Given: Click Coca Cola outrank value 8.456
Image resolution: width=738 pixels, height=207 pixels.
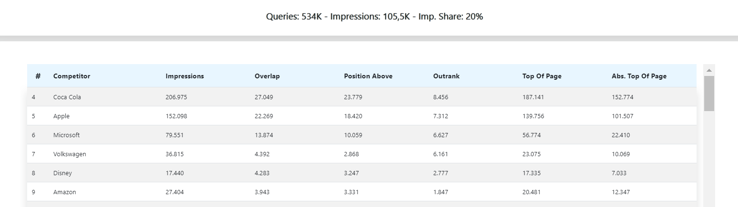Looking at the screenshot, I should (441, 97).
